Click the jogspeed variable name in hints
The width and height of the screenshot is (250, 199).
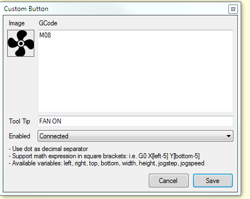point(192,163)
